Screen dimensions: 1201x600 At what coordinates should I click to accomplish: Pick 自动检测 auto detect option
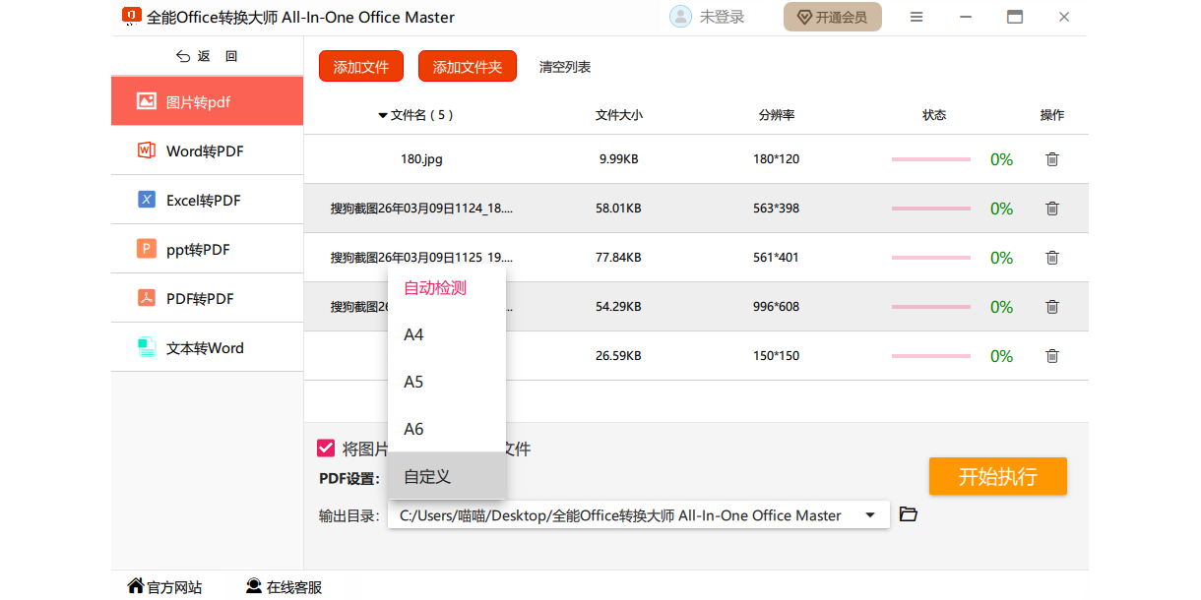[x=435, y=288]
